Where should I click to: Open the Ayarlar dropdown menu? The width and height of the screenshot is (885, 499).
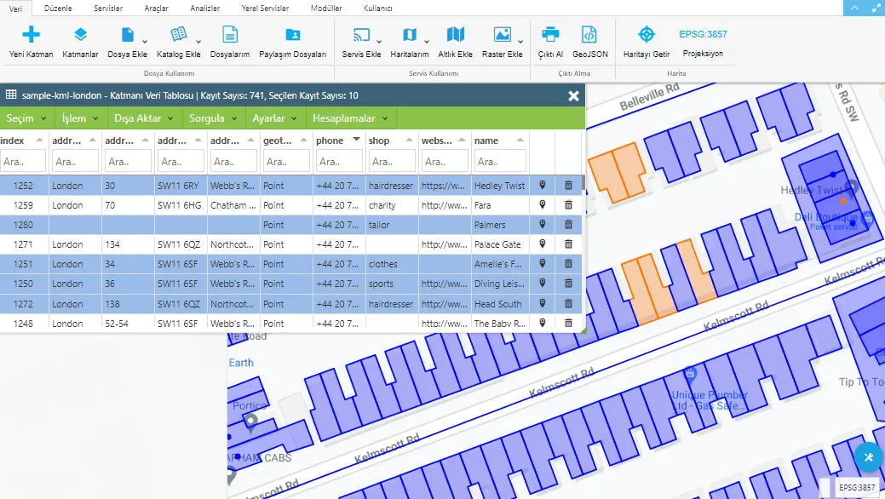tap(275, 118)
